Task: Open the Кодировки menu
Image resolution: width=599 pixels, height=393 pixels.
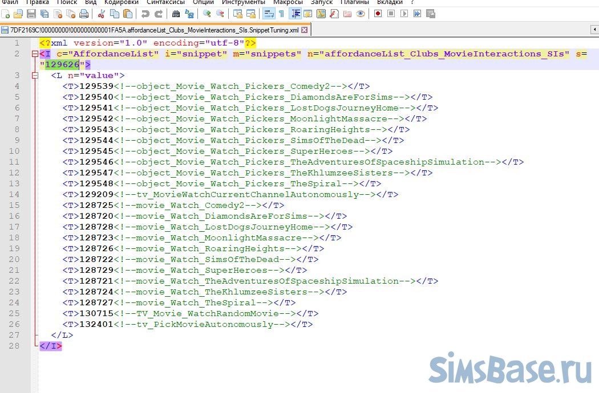Action: pos(121,2)
